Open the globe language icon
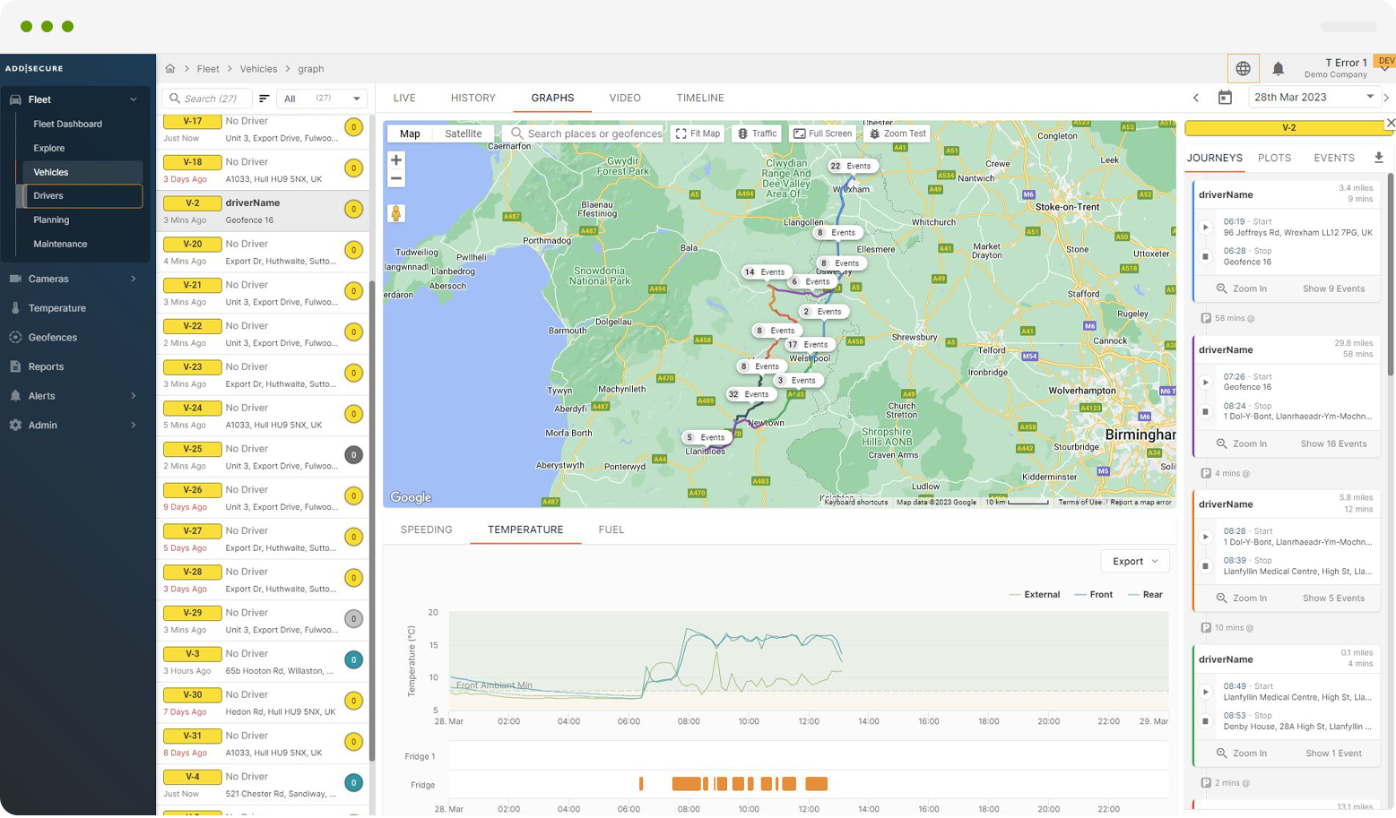1396x818 pixels. [x=1243, y=68]
